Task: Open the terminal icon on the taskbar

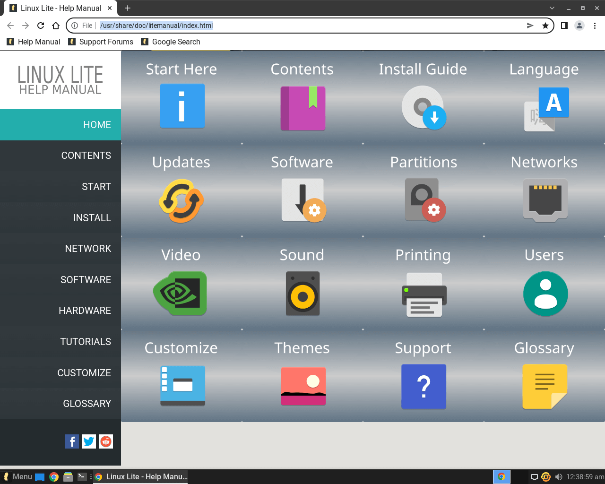Action: coord(82,476)
